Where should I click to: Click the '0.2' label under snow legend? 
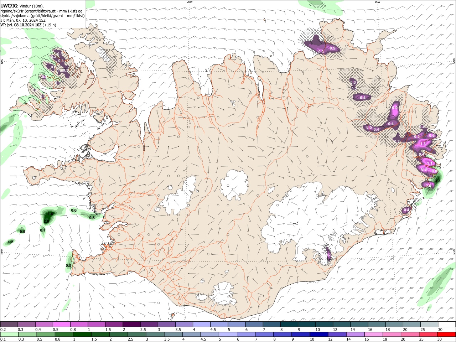3,330
